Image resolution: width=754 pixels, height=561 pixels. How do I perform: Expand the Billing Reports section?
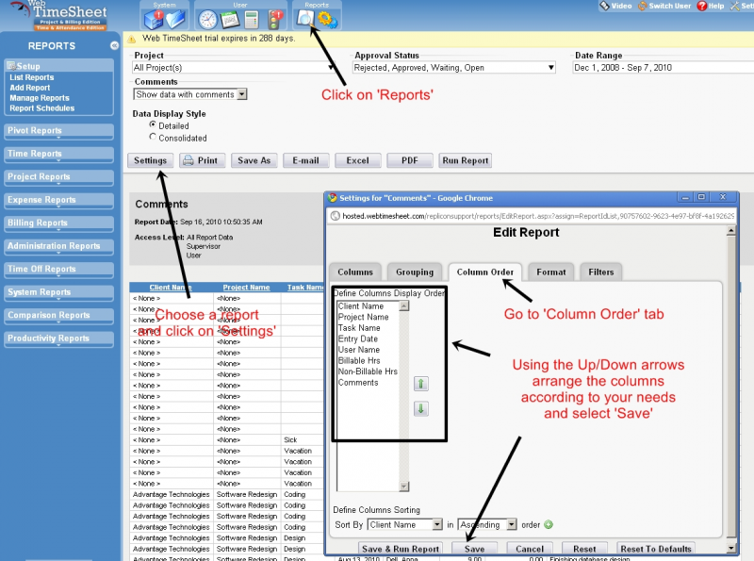point(58,223)
